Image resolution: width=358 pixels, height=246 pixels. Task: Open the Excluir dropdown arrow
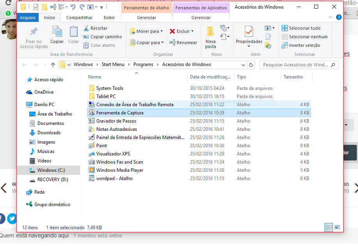[x=193, y=31]
